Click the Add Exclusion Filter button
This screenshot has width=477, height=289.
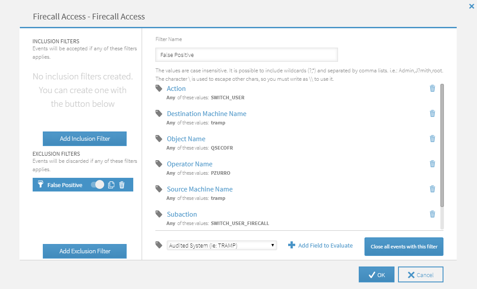coord(85,251)
